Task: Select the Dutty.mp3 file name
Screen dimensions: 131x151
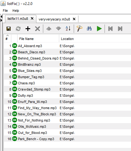Action: click(x=26, y=95)
